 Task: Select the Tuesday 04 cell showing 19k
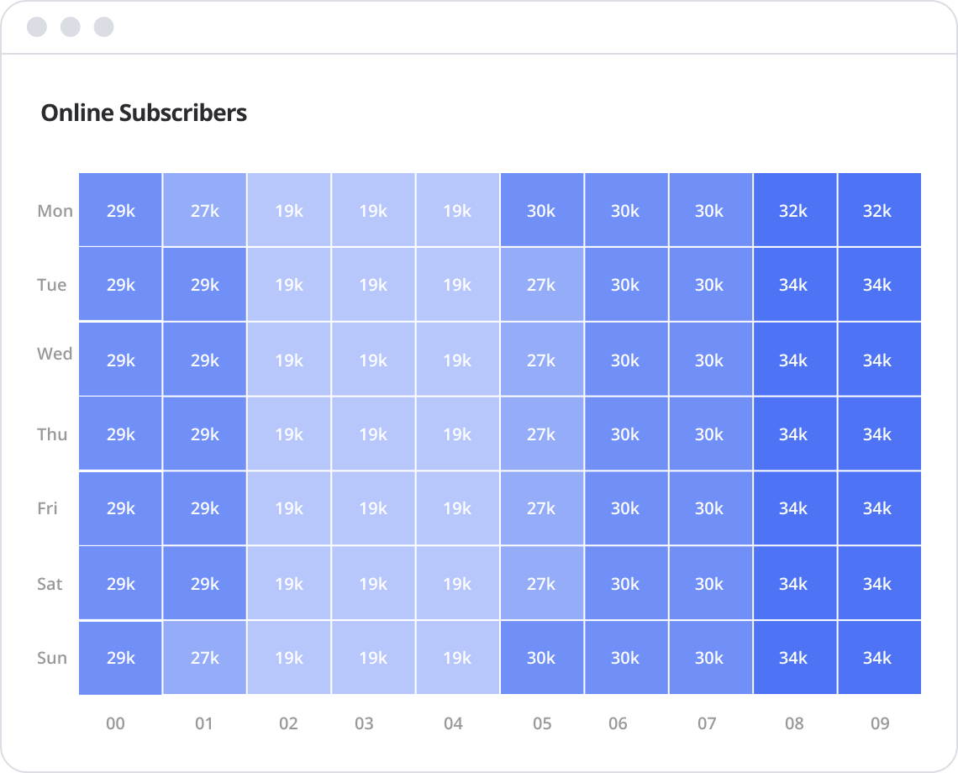tap(457, 285)
